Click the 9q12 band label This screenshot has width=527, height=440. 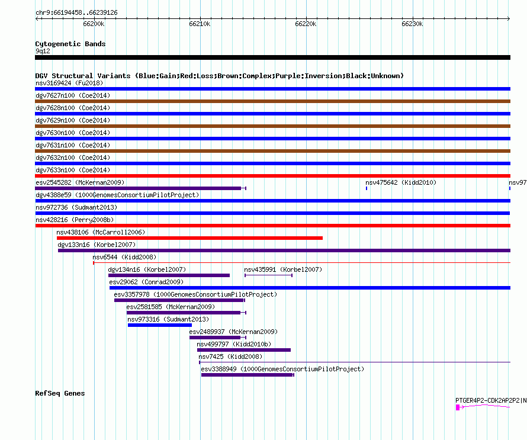[x=43, y=51]
